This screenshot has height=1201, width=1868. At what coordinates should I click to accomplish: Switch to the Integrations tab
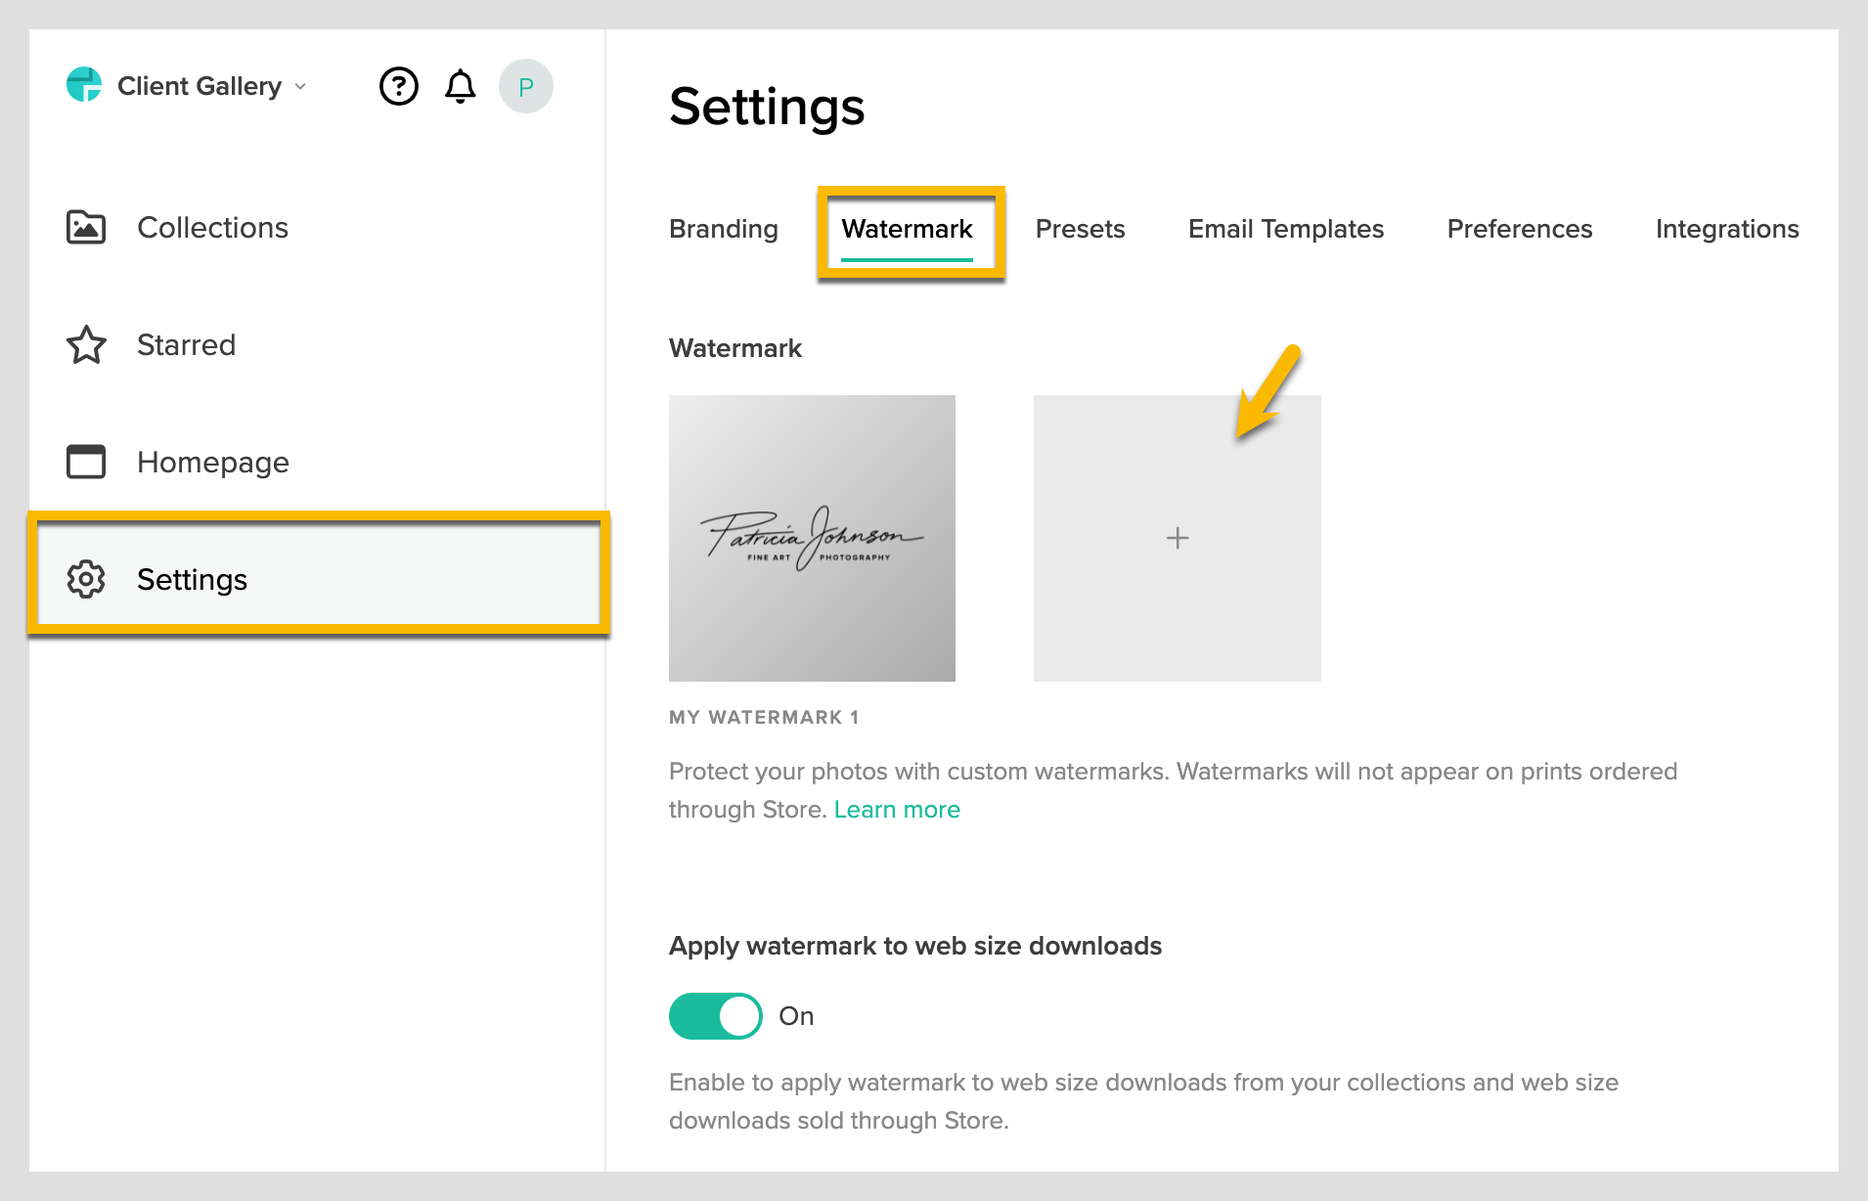[x=1727, y=229]
